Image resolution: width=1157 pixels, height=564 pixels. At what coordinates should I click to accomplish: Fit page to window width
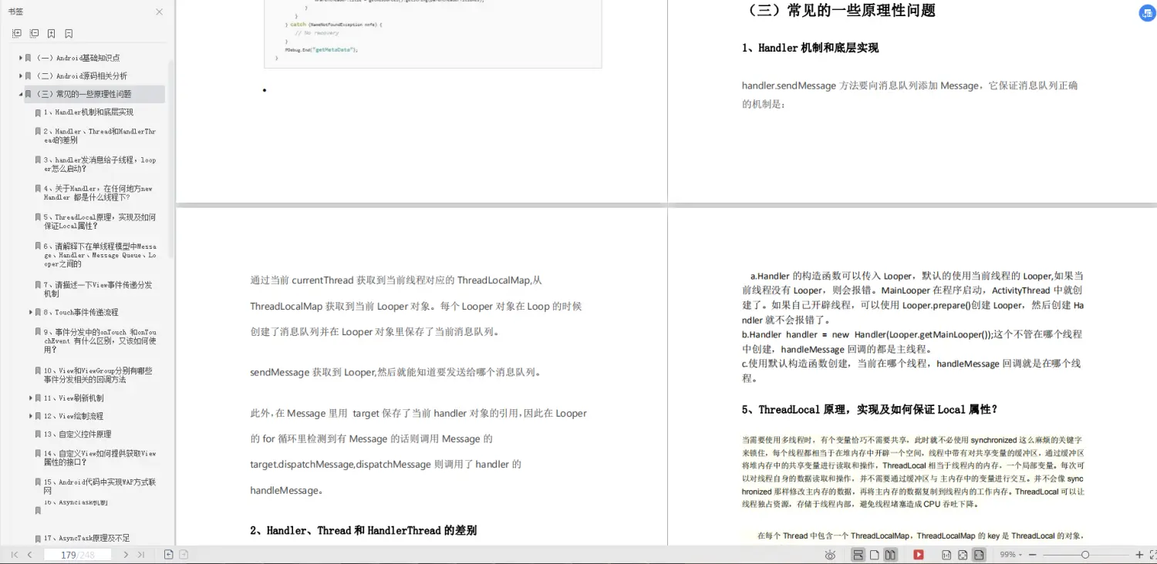click(x=979, y=555)
